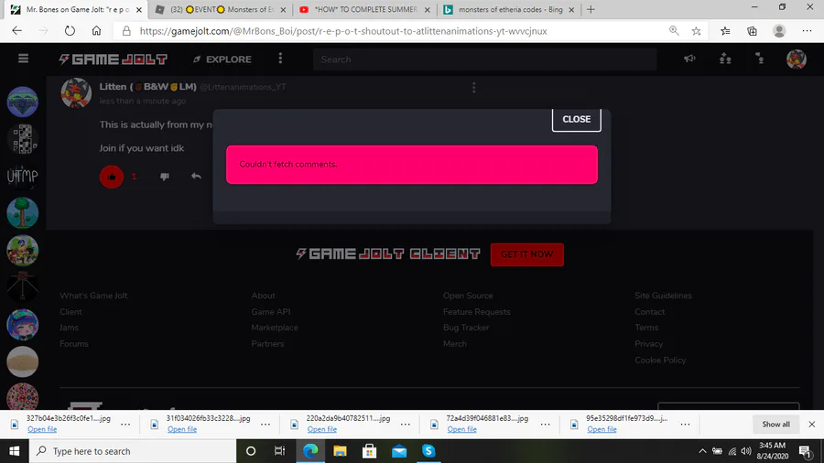Go back to the previous page
Viewport: 824px width, 463px height.
click(x=16, y=31)
